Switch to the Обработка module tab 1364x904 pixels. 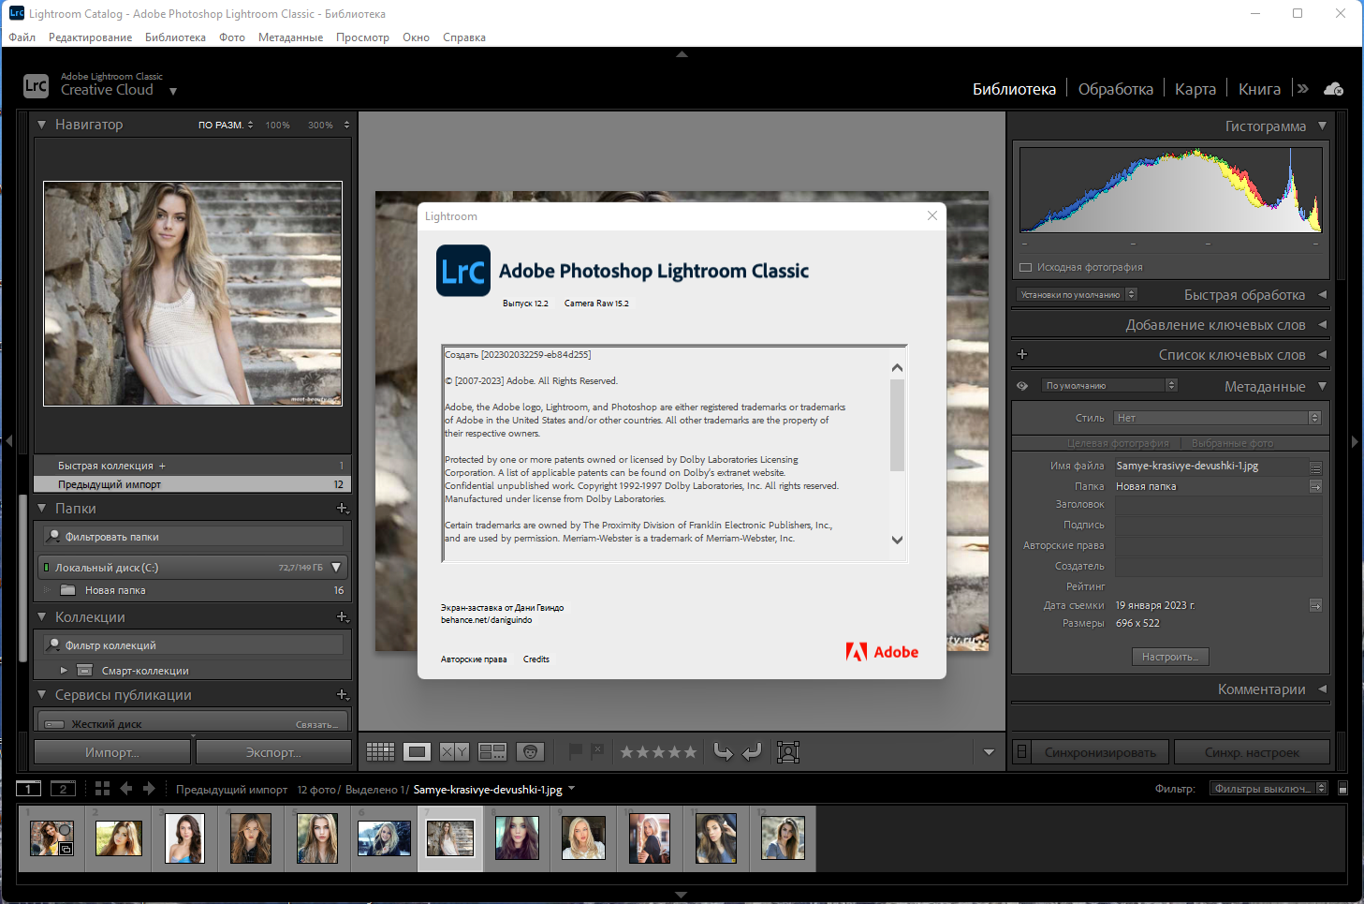[x=1116, y=89]
